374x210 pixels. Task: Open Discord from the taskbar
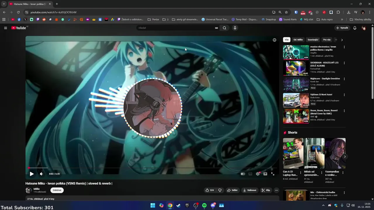[213, 205]
